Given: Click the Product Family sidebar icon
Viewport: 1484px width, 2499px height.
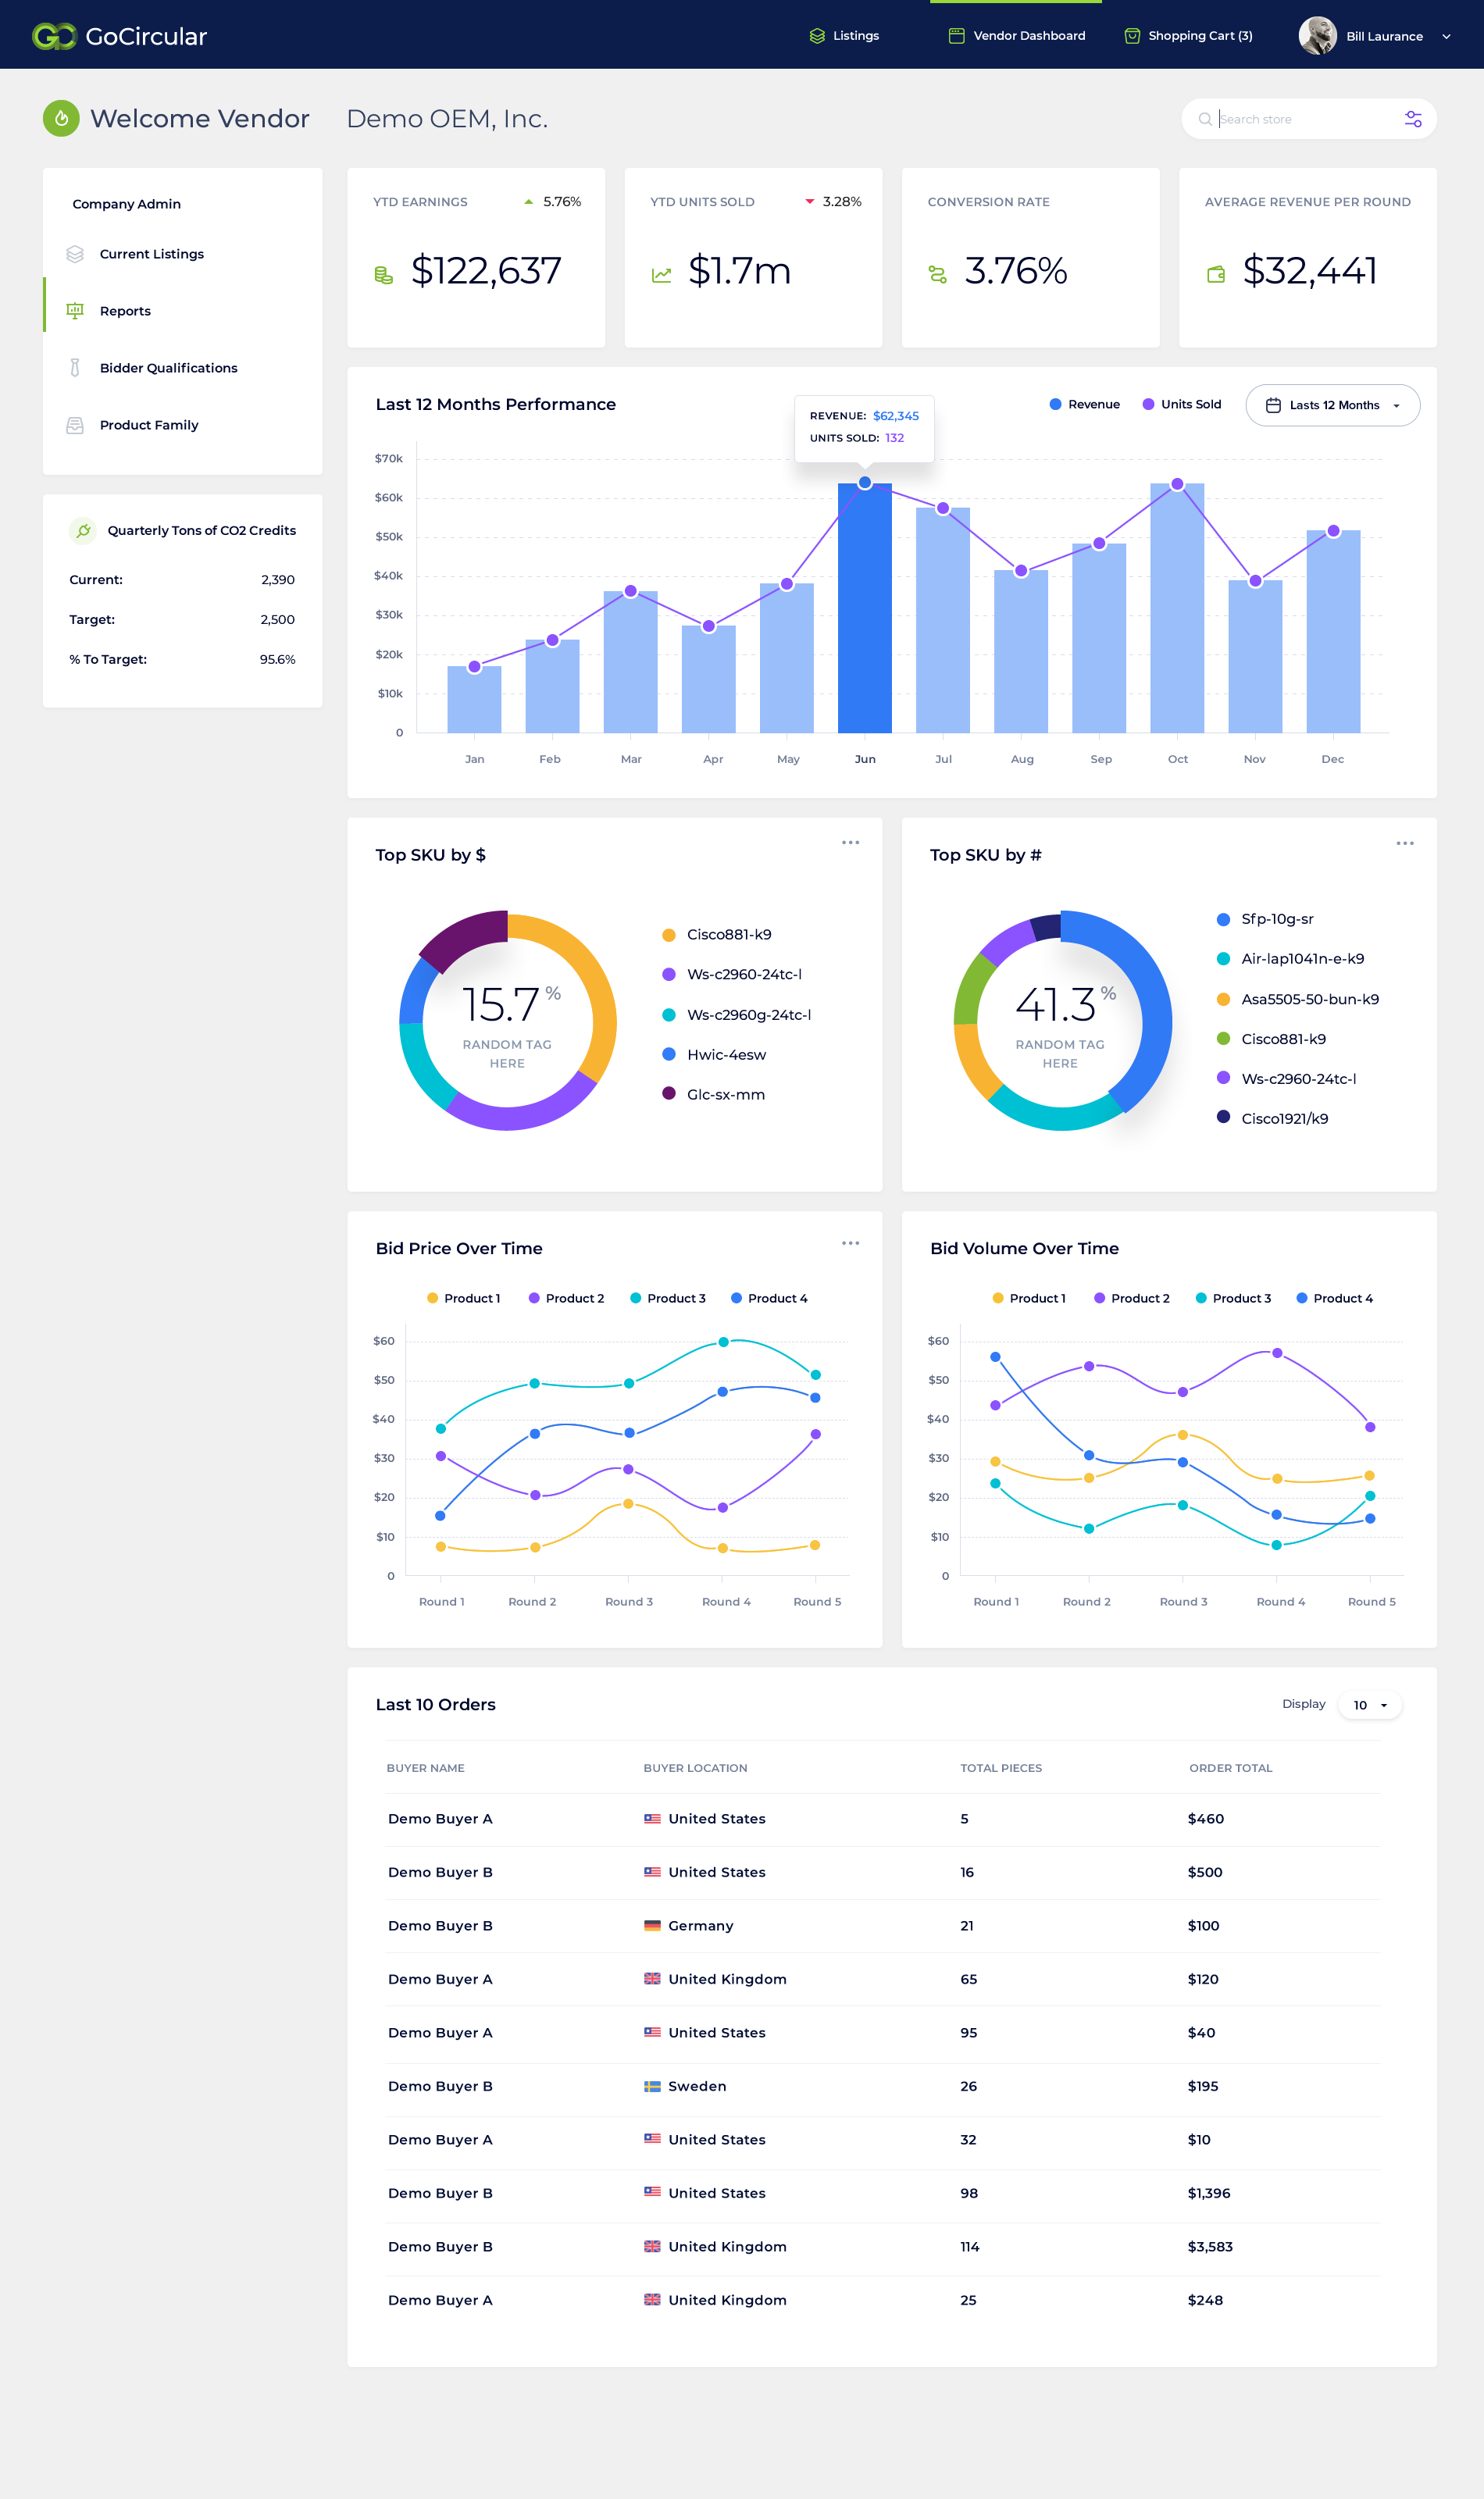Looking at the screenshot, I should 75,425.
